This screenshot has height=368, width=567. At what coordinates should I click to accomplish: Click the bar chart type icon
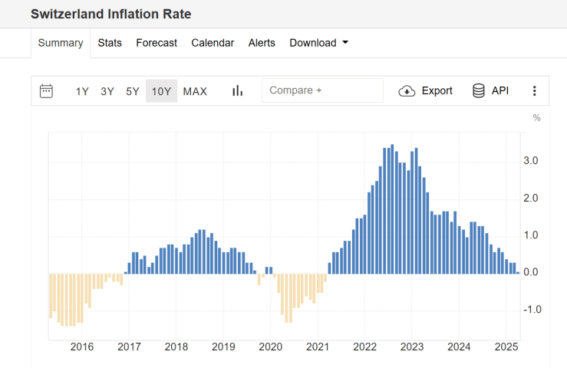pyautogui.click(x=237, y=91)
